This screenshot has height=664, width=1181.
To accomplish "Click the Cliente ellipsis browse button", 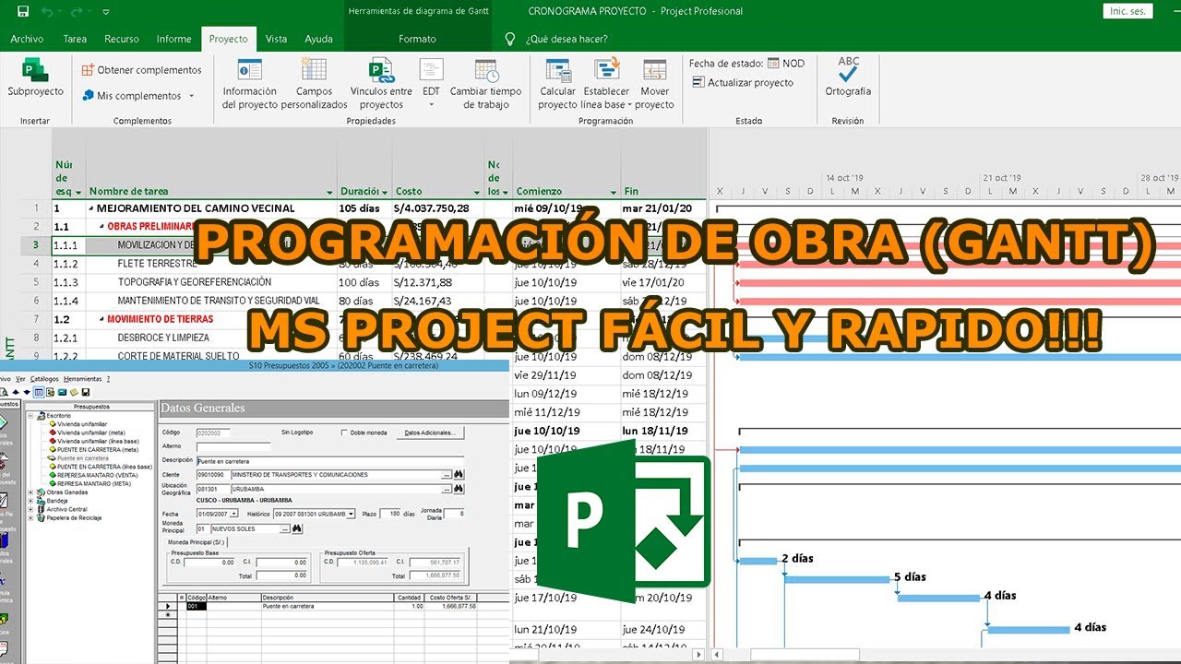I will coord(447,475).
